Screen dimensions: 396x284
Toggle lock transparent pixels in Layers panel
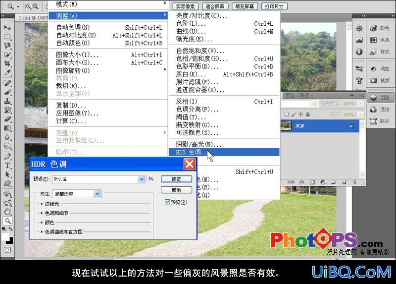[287, 114]
